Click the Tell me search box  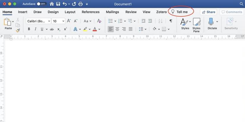[180, 12]
